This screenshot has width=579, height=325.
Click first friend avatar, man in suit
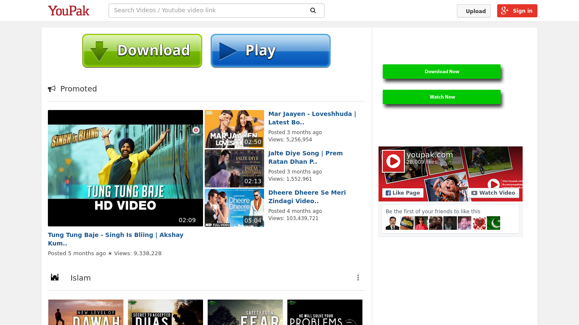tap(392, 223)
